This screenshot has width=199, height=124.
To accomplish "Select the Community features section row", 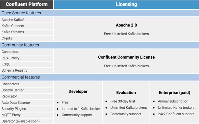I will point(99,45).
